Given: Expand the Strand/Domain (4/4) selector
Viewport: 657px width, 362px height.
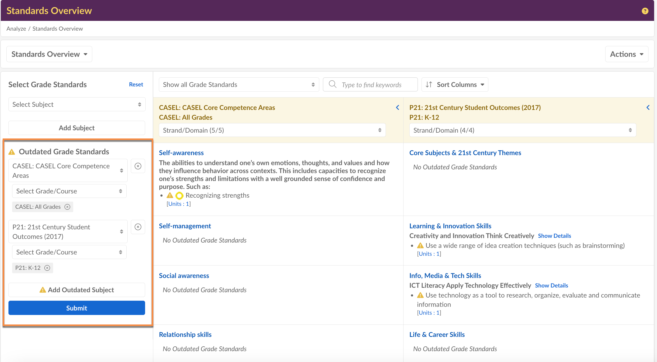Looking at the screenshot, I should click(522, 130).
